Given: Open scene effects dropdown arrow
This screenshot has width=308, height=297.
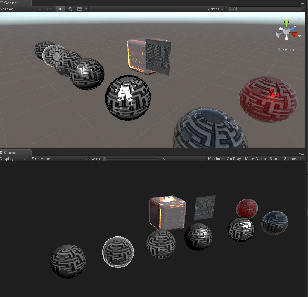Looking at the screenshot, I should pos(86,9).
